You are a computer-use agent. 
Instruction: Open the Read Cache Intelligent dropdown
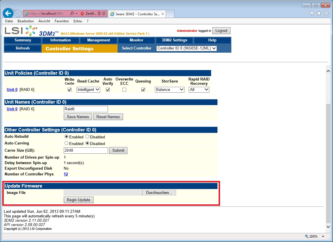[88, 89]
